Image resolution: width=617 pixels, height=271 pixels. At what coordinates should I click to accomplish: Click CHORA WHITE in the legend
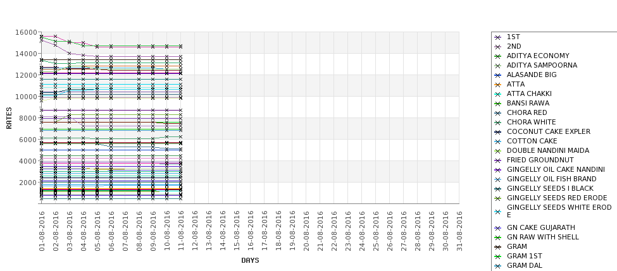point(531,122)
